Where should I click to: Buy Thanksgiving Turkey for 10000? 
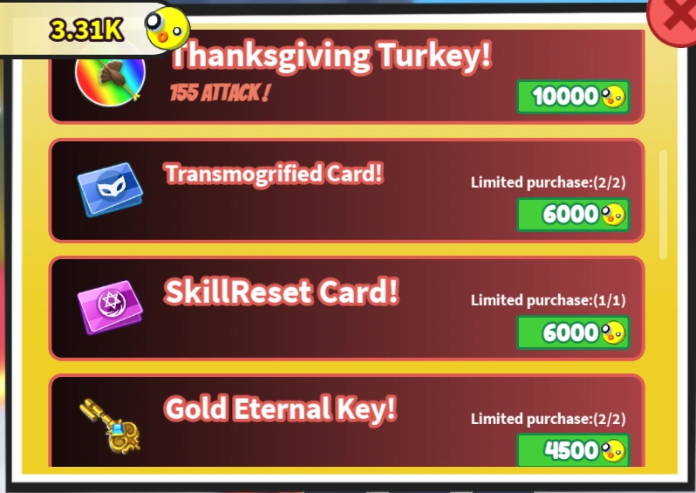coord(573,97)
